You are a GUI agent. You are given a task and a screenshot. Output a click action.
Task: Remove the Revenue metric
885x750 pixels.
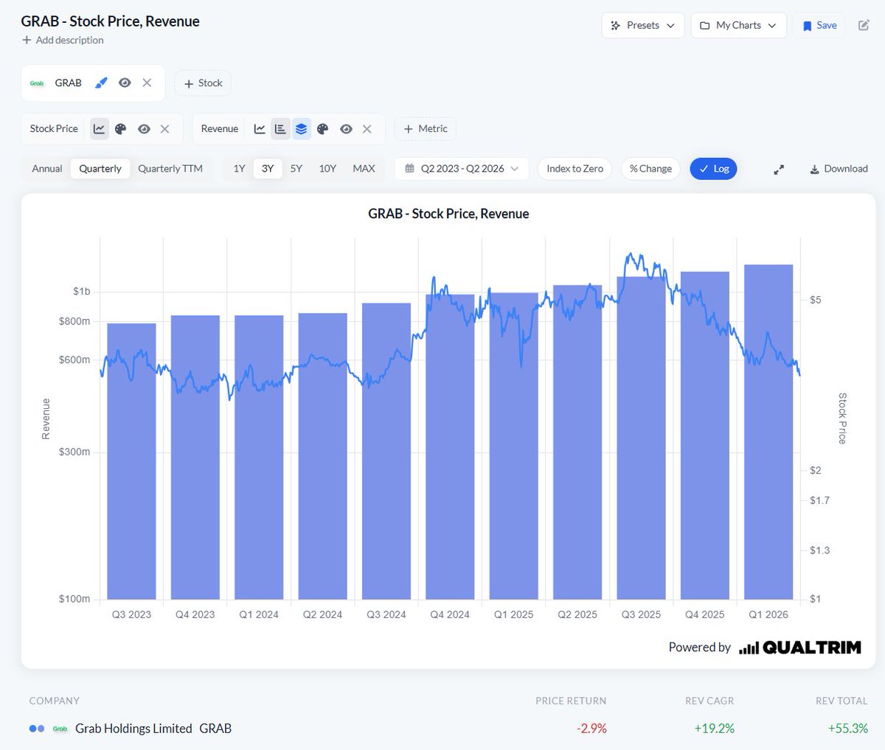click(367, 129)
